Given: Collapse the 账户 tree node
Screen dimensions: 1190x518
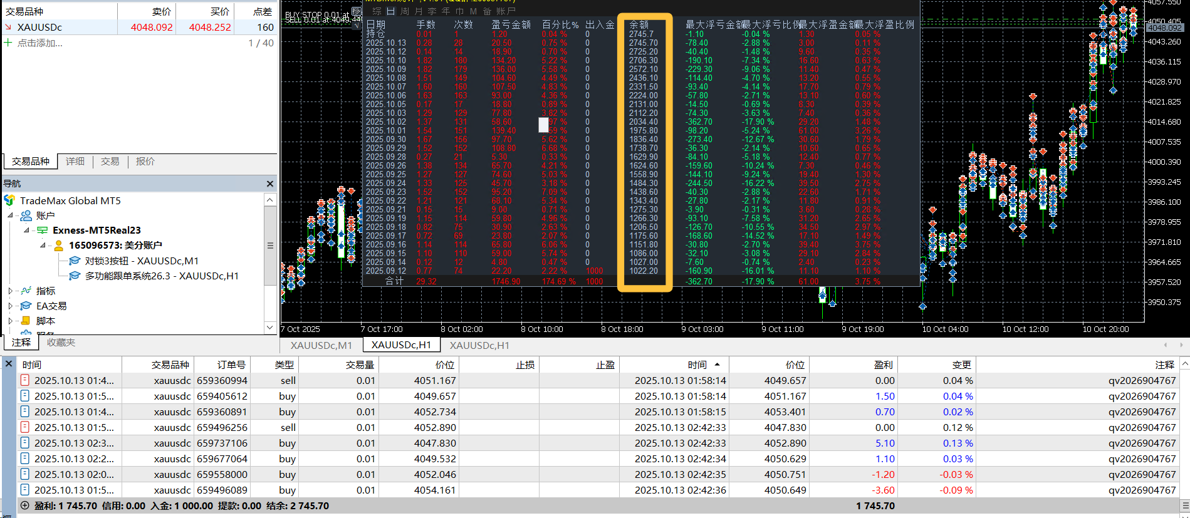Looking at the screenshot, I should click(x=11, y=215).
